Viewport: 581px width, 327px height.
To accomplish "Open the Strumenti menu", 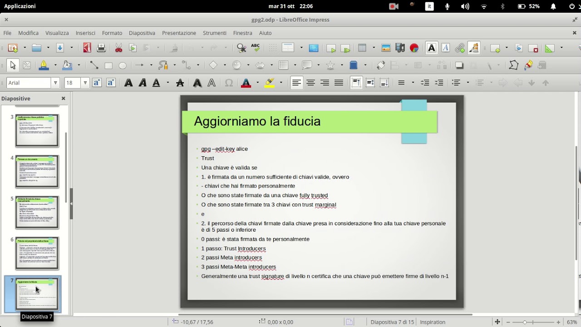I will (x=215, y=33).
